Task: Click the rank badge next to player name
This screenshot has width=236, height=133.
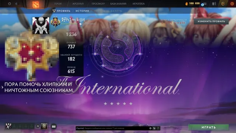Action: [x=55, y=22]
